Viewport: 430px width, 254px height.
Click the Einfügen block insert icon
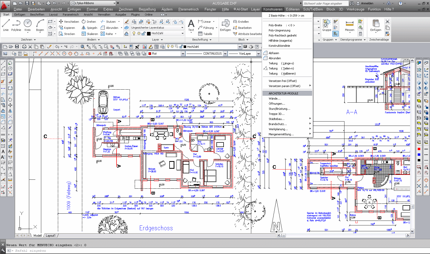pos(225,25)
